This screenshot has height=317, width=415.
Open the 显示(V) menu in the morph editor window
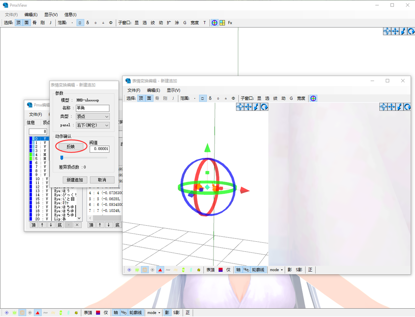173,90
